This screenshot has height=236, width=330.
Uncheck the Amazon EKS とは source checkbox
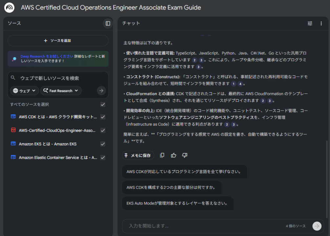tap(103, 144)
